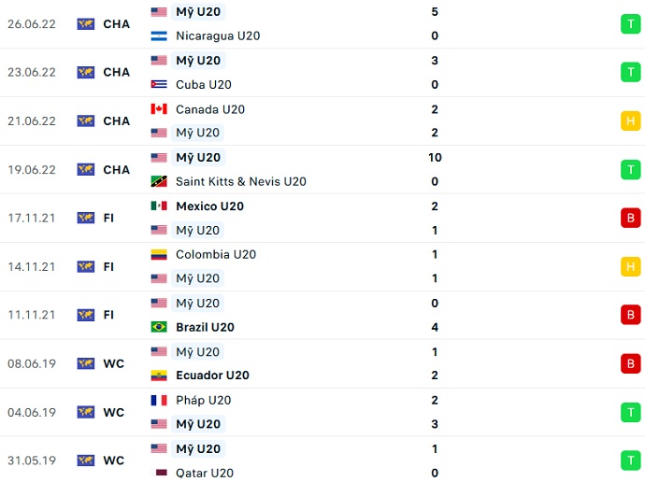The height and width of the screenshot is (482, 645).
Task: Click the CHA competition icon on 23.06.22 row
Action: pyautogui.click(x=86, y=73)
